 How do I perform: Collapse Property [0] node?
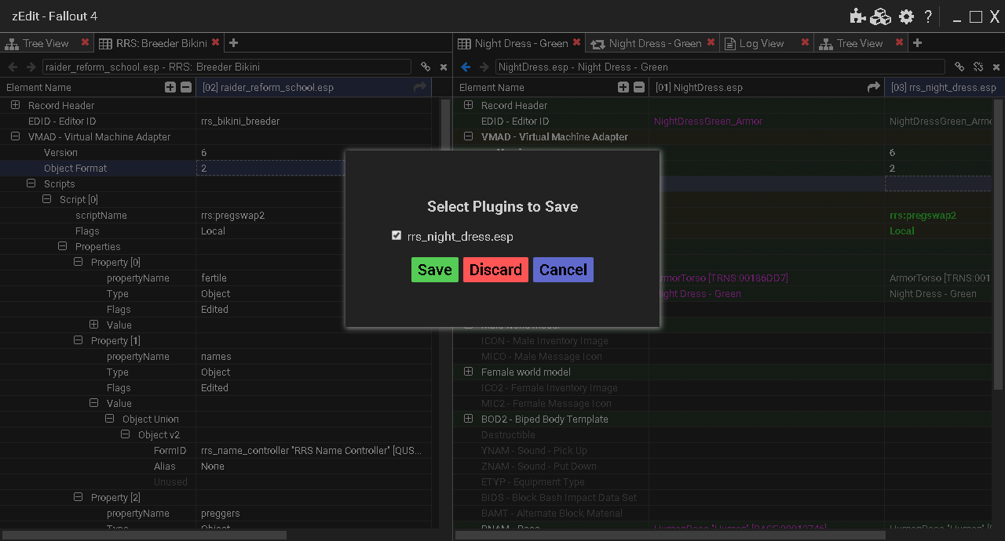pyautogui.click(x=78, y=262)
